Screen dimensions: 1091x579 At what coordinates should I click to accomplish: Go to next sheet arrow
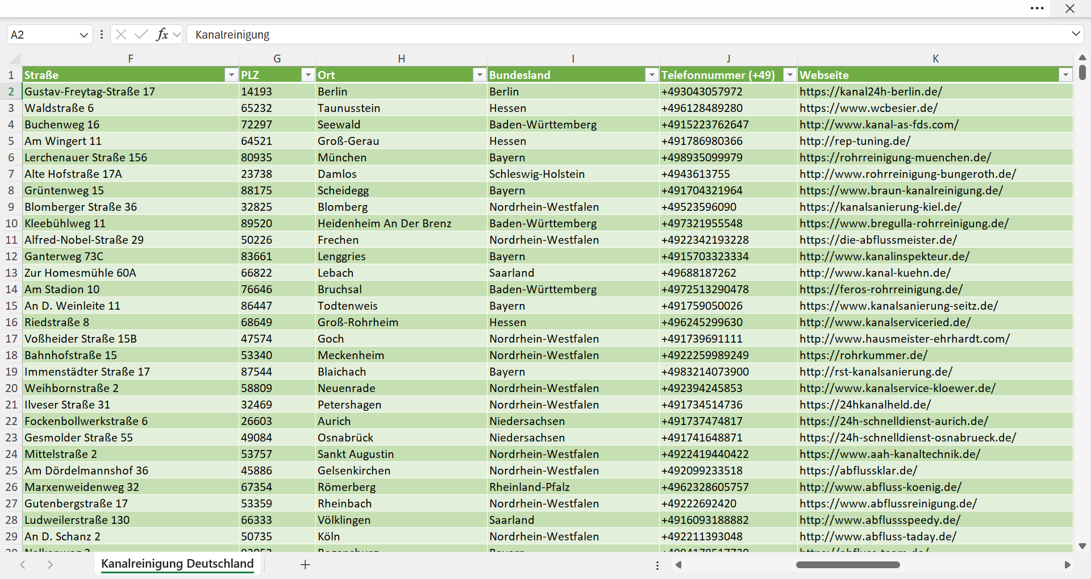(50, 565)
